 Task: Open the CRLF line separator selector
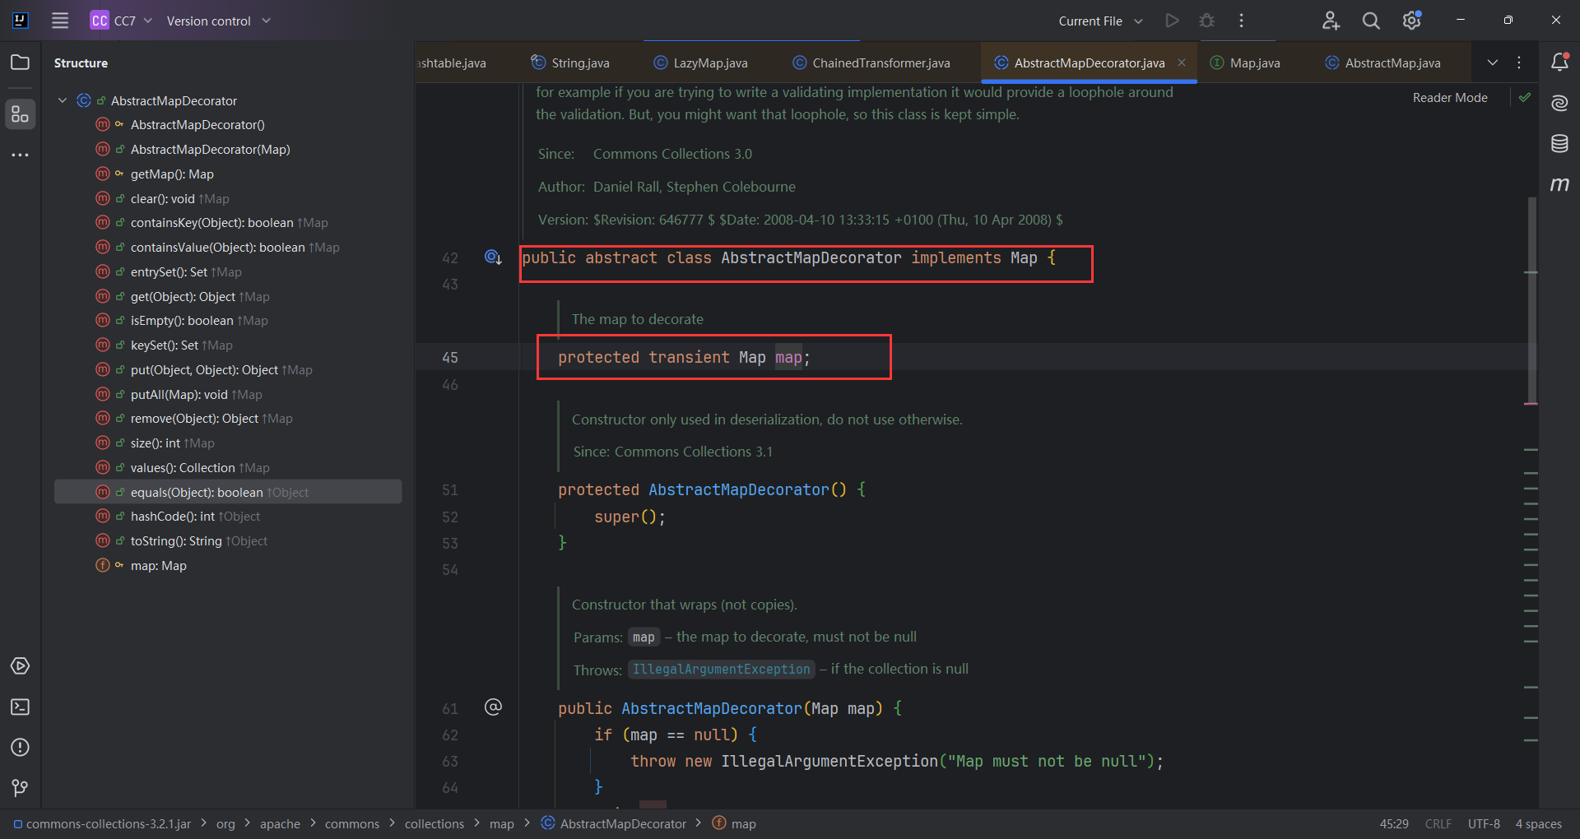1438,823
